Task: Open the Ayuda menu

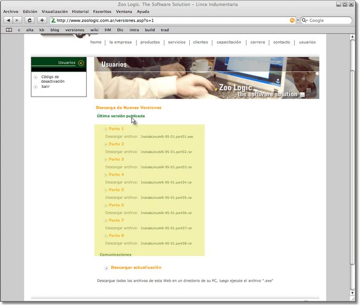Action: (143, 12)
